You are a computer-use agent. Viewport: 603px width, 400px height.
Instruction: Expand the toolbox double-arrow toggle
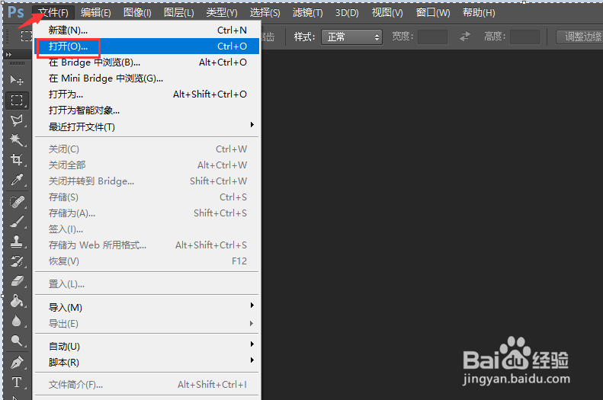(9, 55)
